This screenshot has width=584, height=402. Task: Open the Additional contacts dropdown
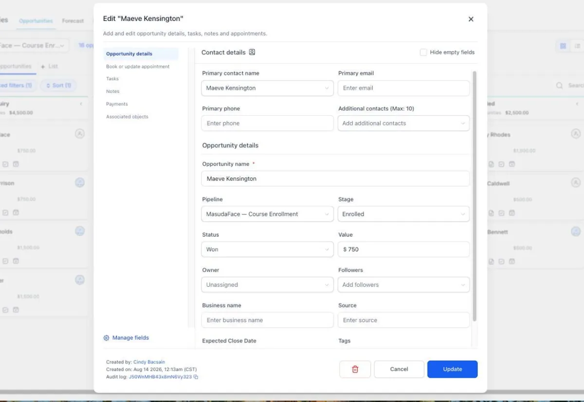click(x=403, y=123)
